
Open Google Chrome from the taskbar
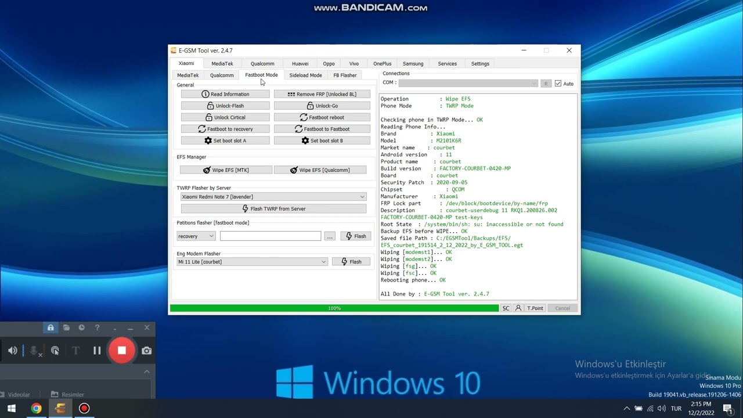tap(36, 408)
